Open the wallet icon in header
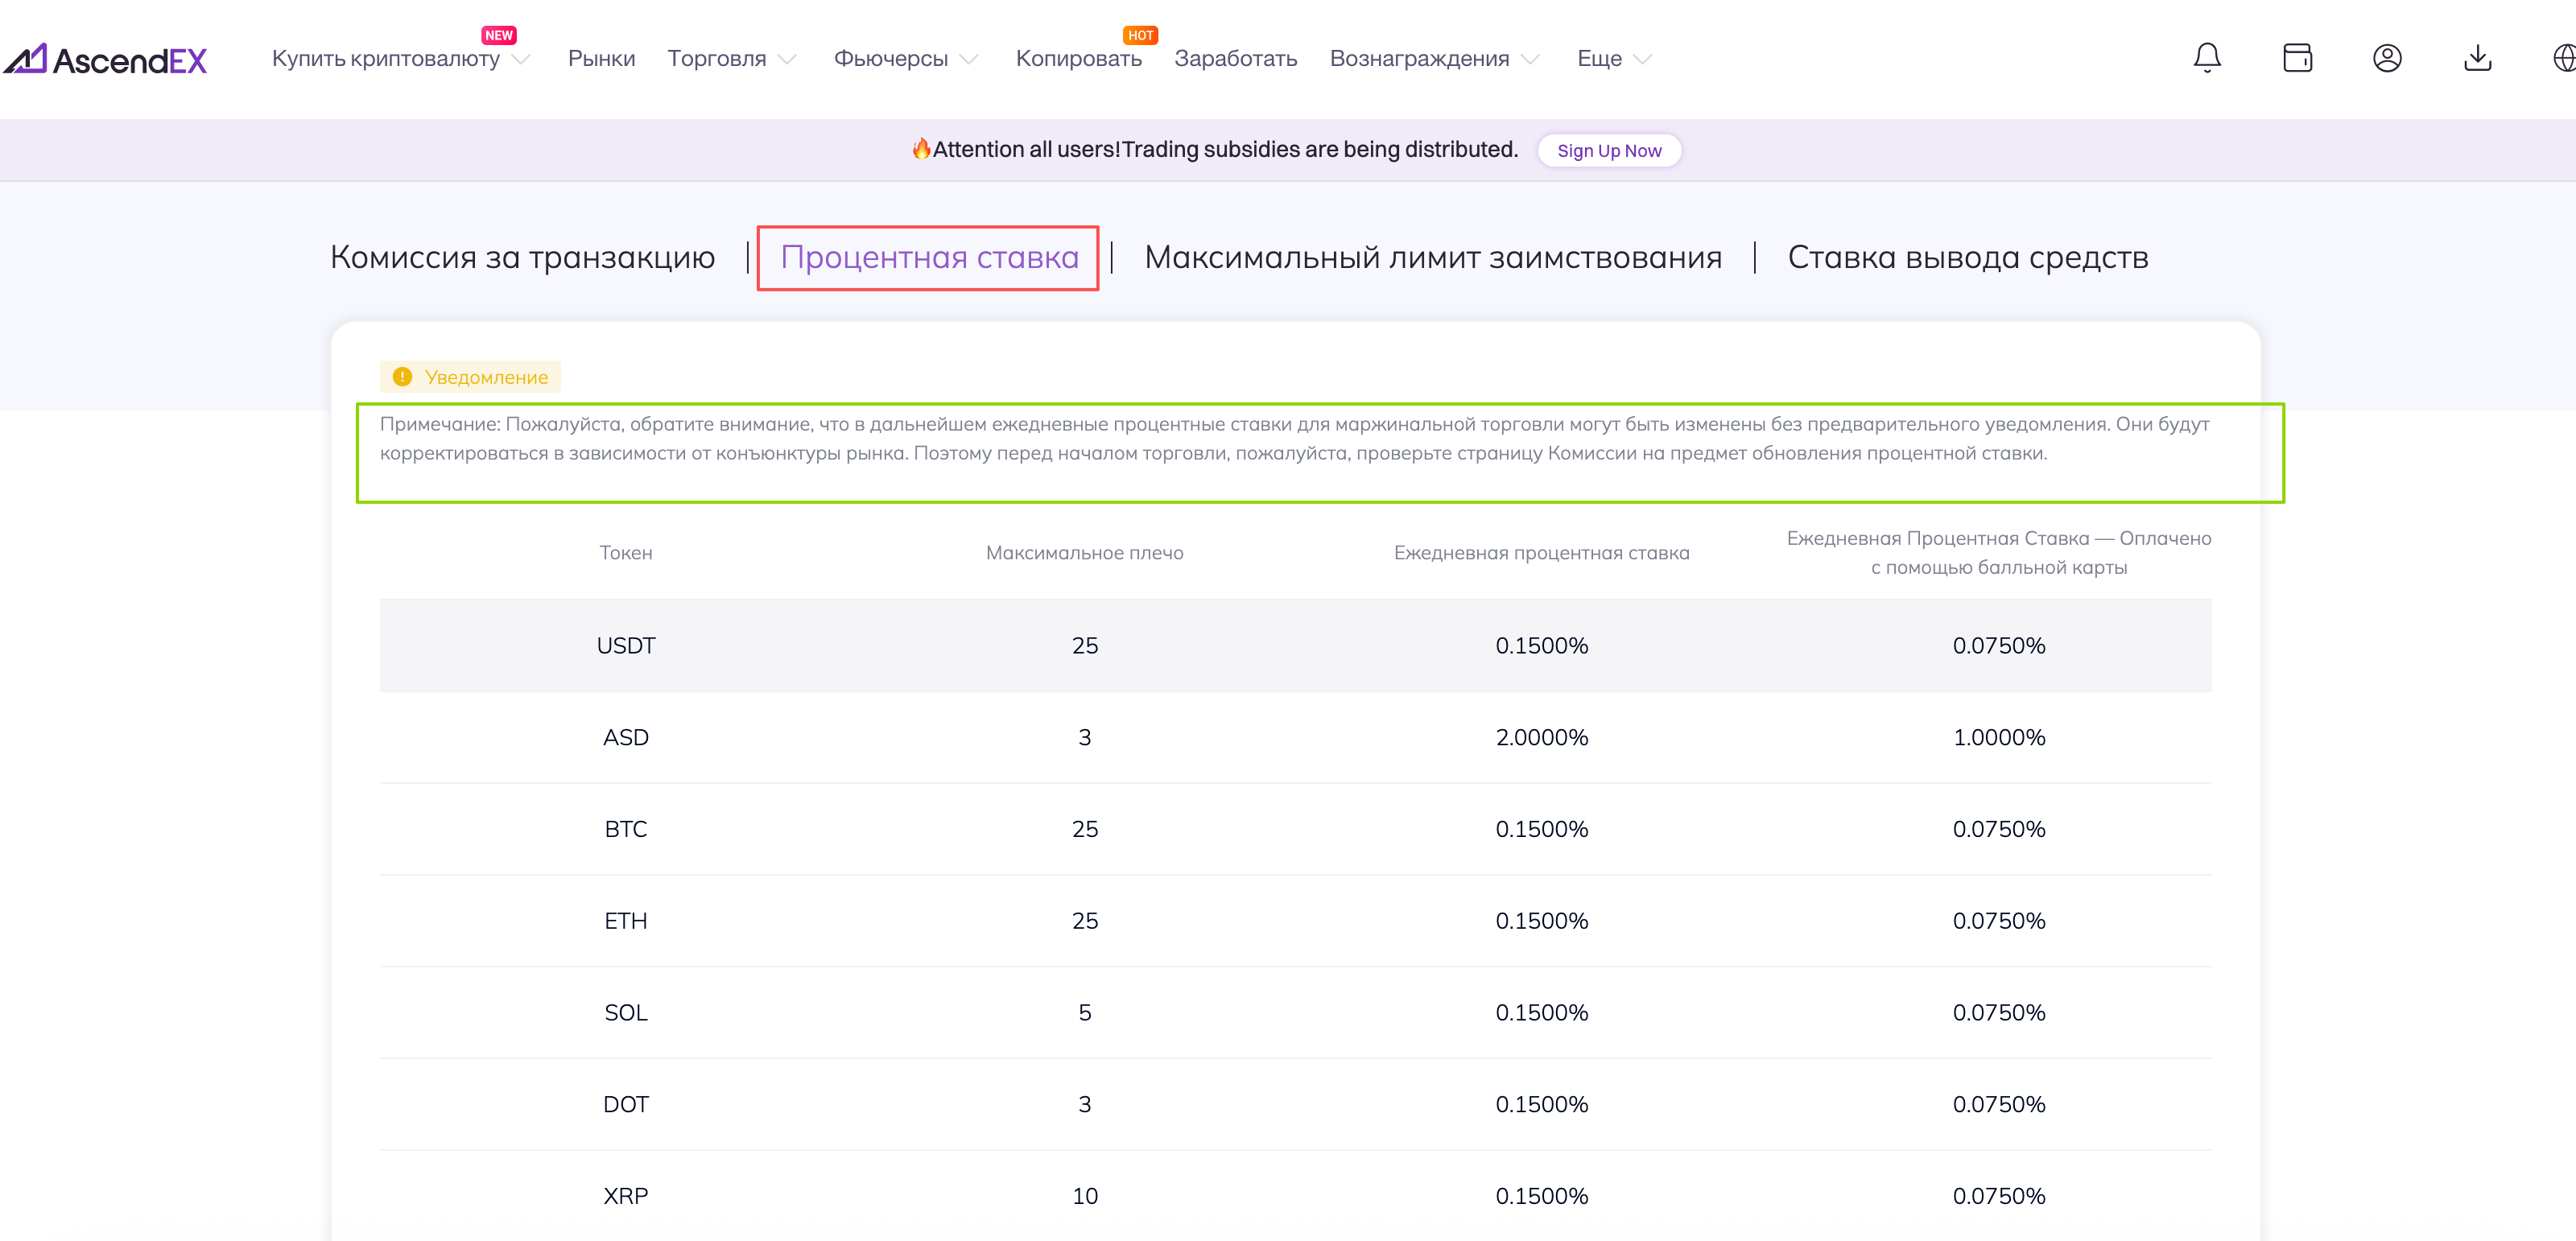This screenshot has width=2576, height=1241. [x=2297, y=58]
